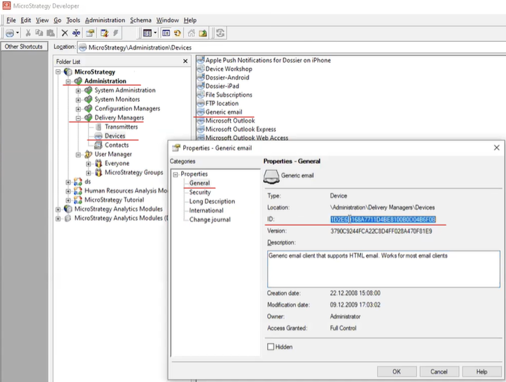
Task: Click the Delete (X) toolbar icon
Action: tap(64, 33)
